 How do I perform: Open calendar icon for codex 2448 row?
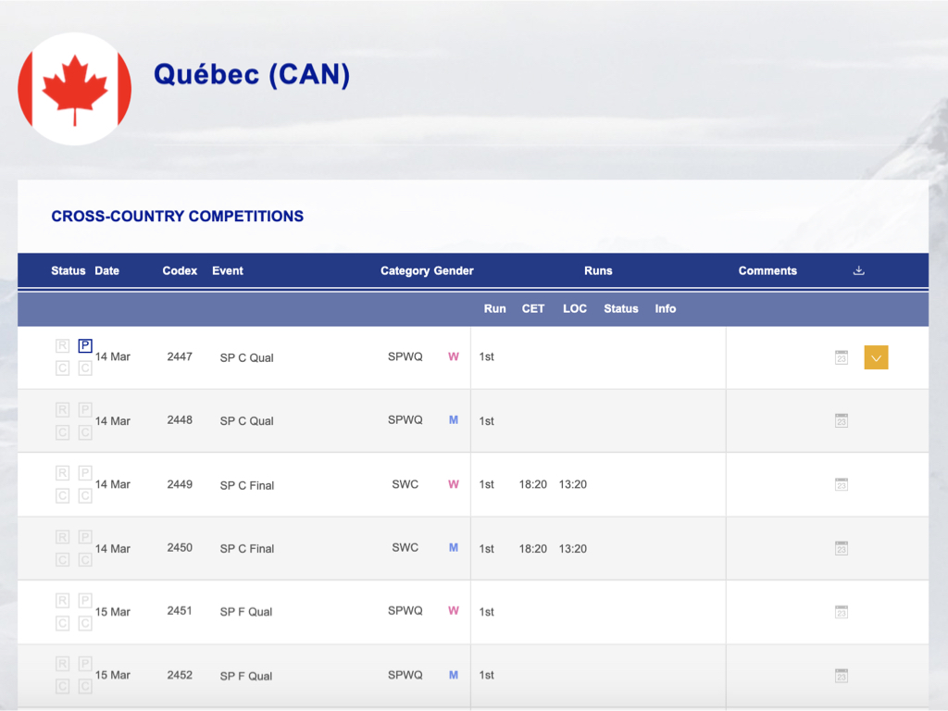pyautogui.click(x=841, y=420)
